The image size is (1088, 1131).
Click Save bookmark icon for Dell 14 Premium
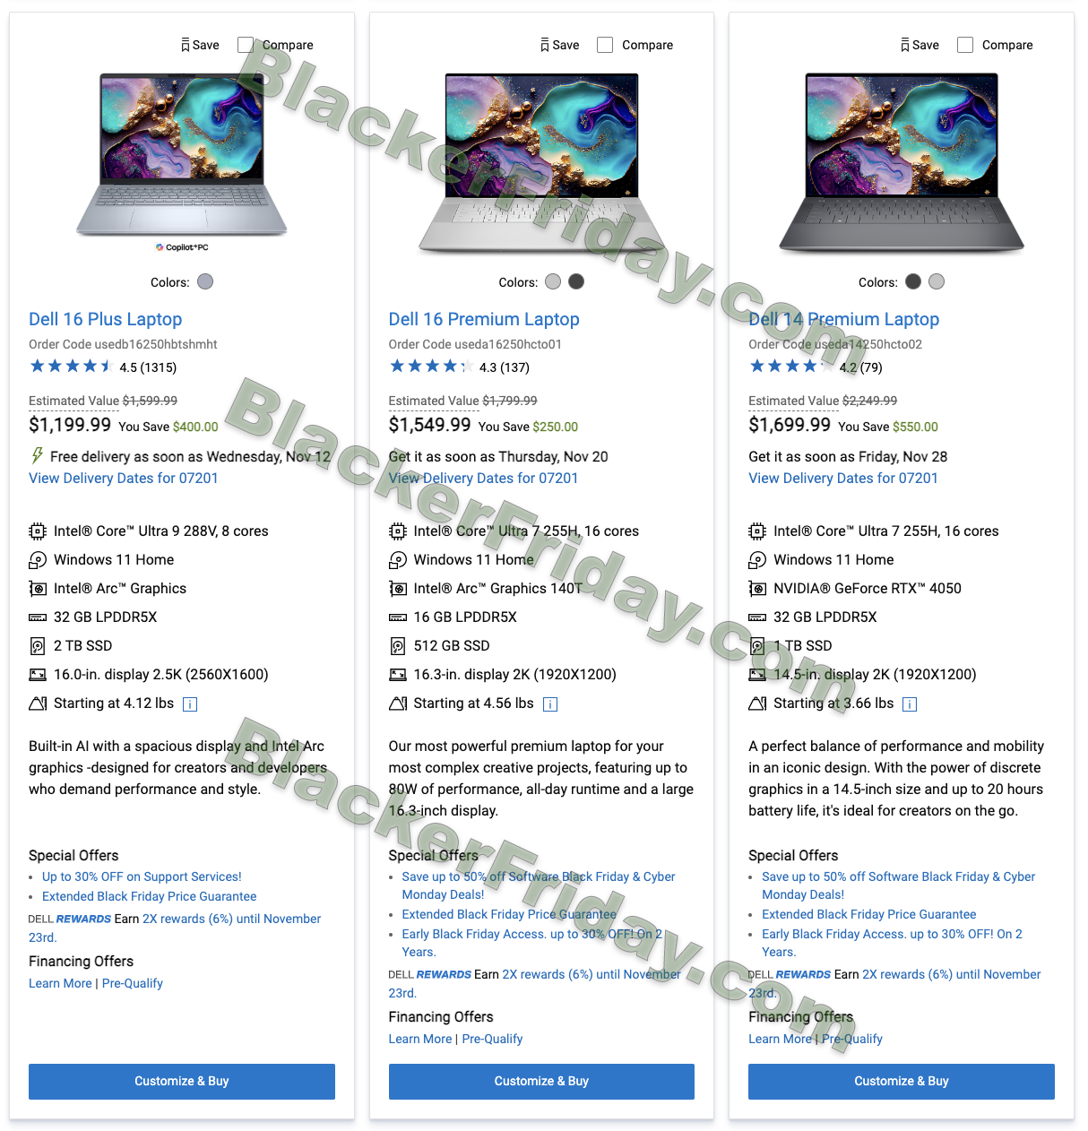point(905,45)
